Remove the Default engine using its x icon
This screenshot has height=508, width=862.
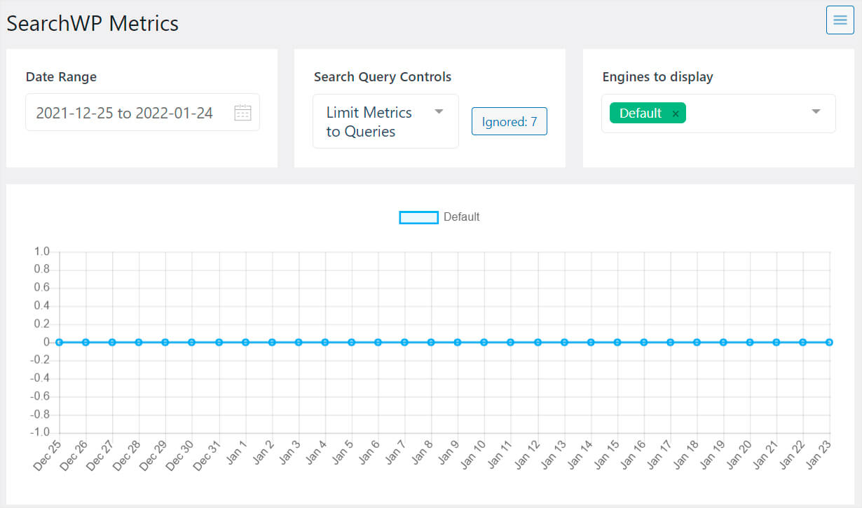click(x=676, y=112)
